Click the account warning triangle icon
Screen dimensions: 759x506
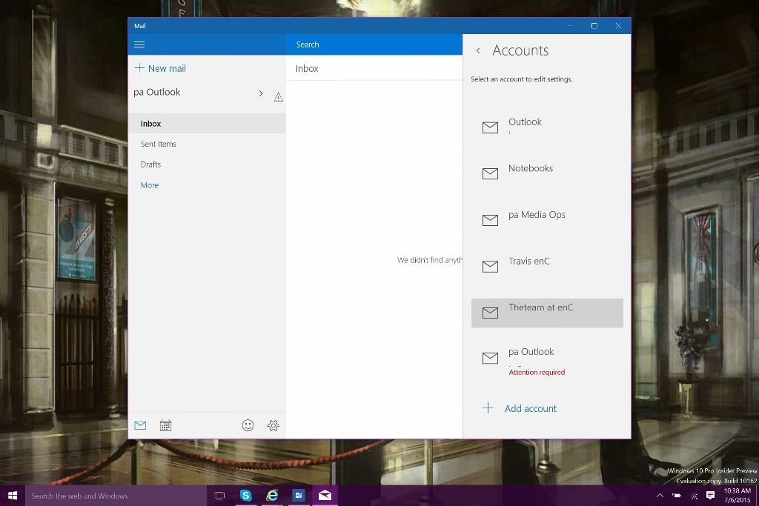[x=279, y=97]
